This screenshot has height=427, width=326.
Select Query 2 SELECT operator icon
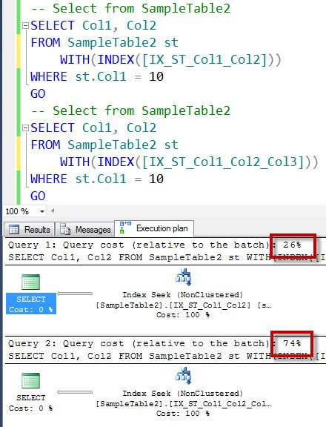point(31,380)
